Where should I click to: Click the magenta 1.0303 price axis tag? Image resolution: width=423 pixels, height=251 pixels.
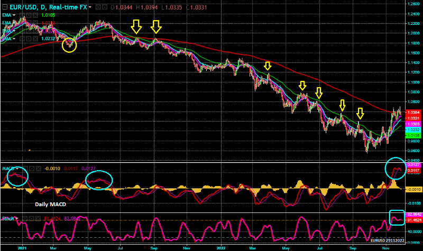pos(413,124)
